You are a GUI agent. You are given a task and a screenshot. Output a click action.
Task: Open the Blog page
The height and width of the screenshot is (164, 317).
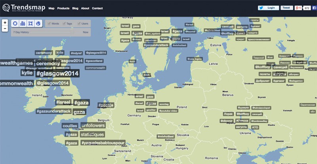pyautogui.click(x=75, y=8)
